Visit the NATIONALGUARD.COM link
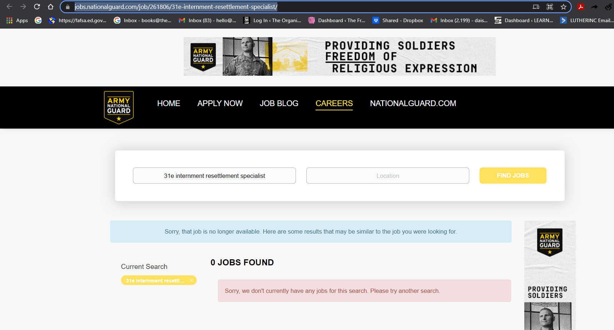This screenshot has height=330, width=614. pos(413,104)
